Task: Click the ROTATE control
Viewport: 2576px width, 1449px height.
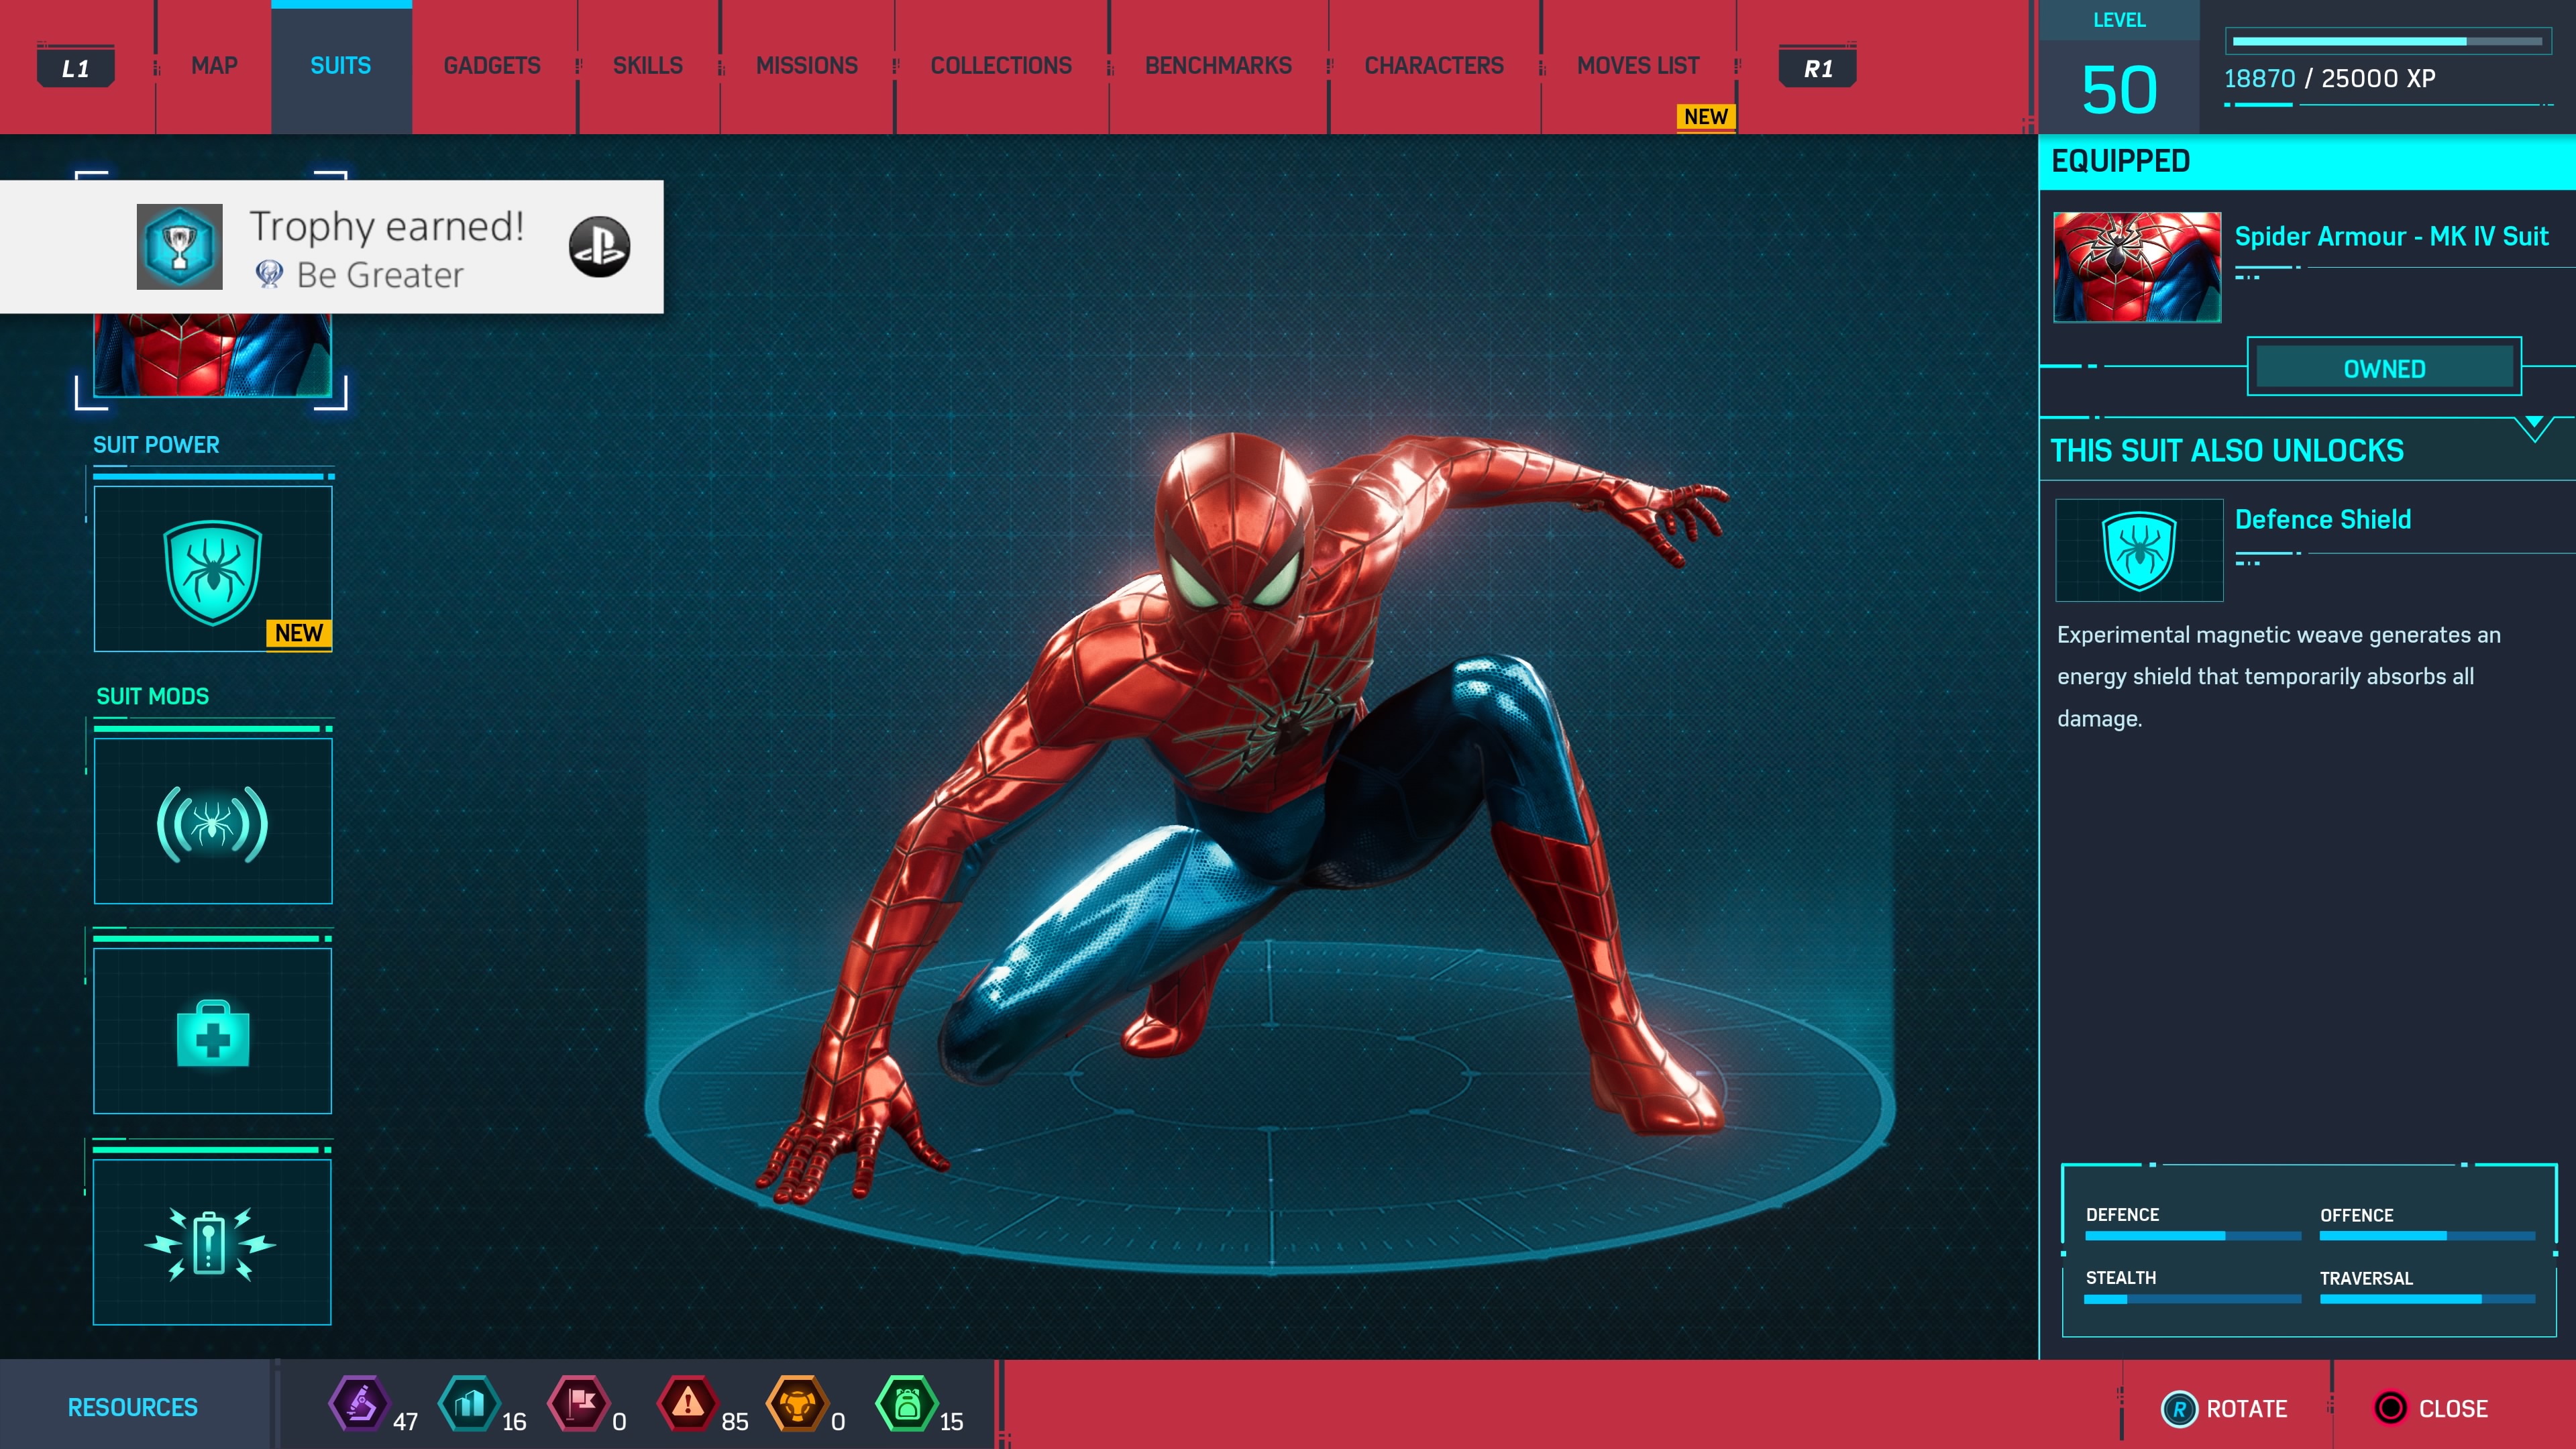Action: [2225, 1409]
